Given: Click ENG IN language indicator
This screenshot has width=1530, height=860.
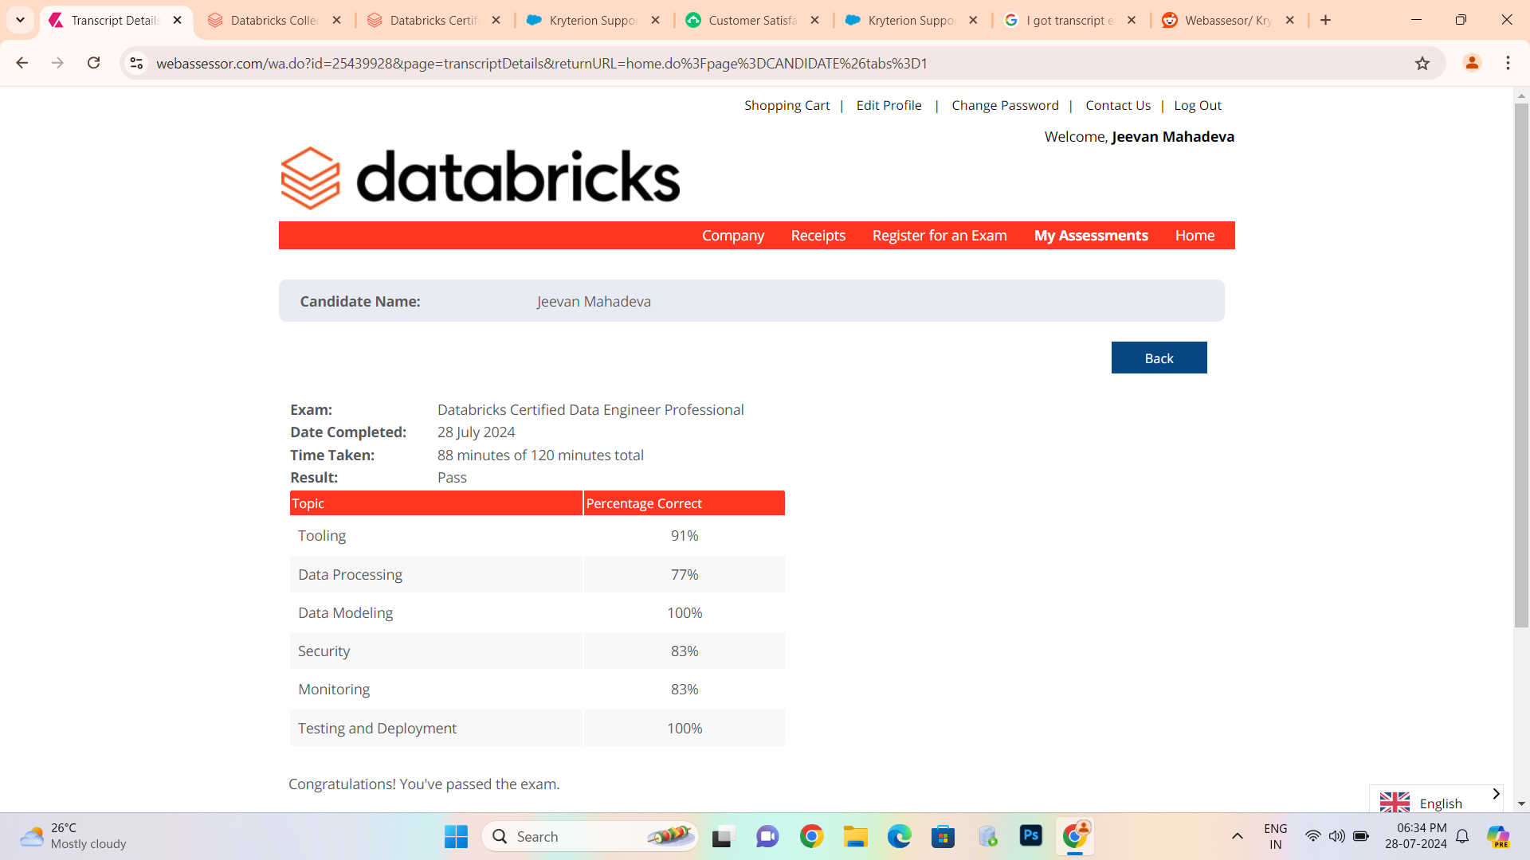Looking at the screenshot, I should (x=1275, y=836).
